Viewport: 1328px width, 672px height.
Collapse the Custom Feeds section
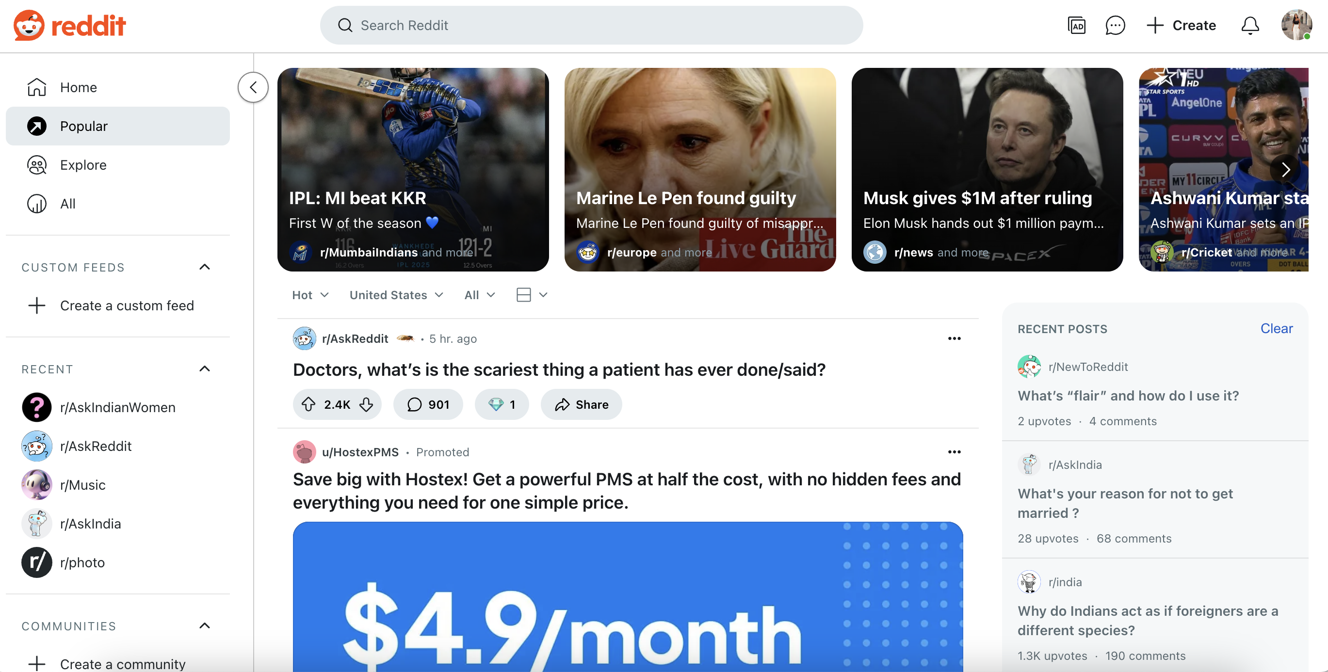click(205, 267)
